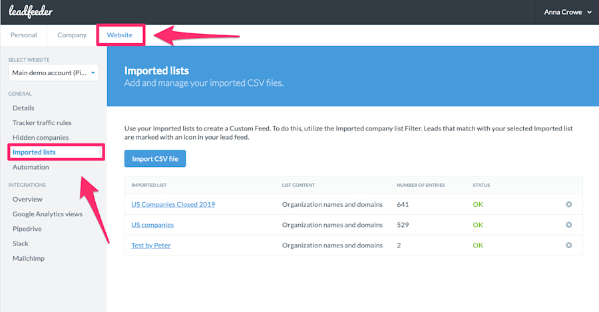
Task: Open the Integrations Overview page
Action: click(27, 200)
